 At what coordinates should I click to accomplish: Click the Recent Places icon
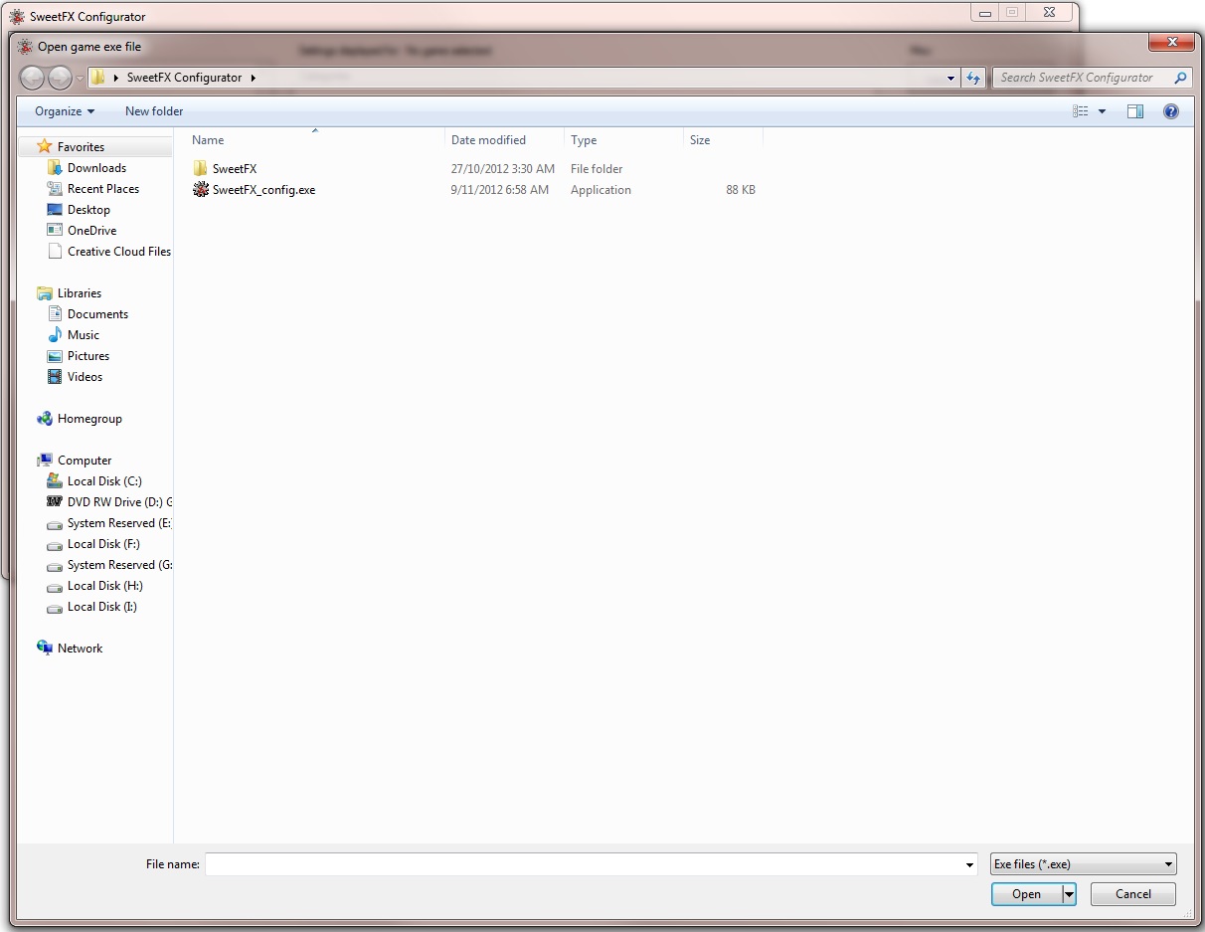coord(56,189)
